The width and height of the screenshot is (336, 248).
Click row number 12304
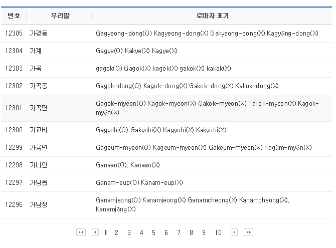tap(14, 51)
